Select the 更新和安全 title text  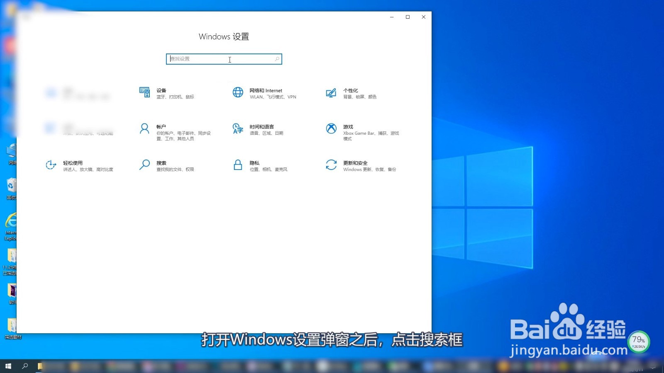click(356, 163)
